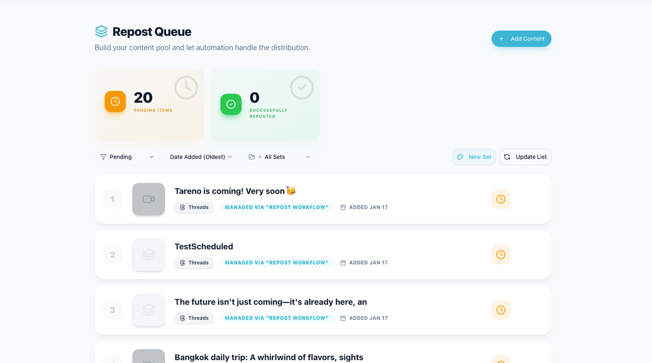Image resolution: width=652 pixels, height=363 pixels.
Task: Click the Successfully Reposted label
Action: click(x=269, y=113)
